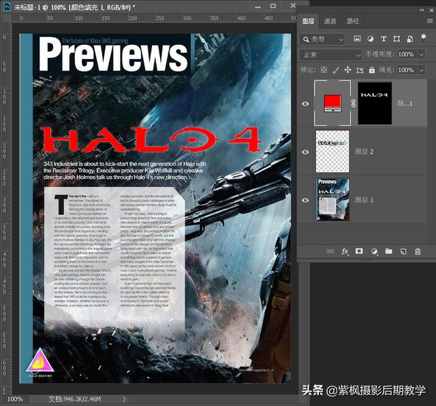The width and height of the screenshot is (436, 406).
Task: Delete layer with the trash icon
Action: pos(418,252)
